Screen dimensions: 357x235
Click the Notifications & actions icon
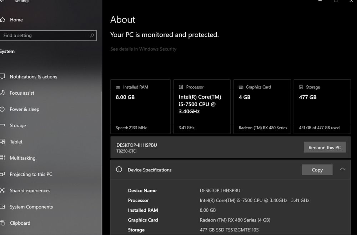coord(2,76)
